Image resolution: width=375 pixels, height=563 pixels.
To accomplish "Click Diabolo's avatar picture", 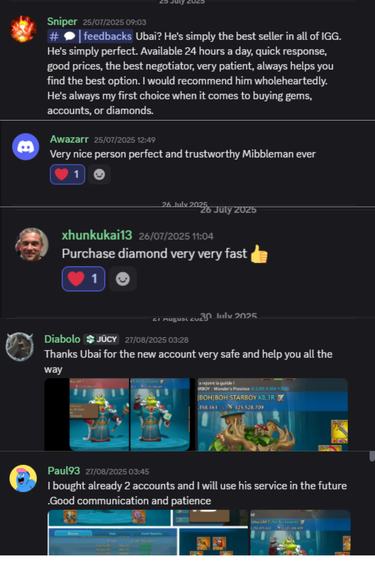I will coord(20,347).
